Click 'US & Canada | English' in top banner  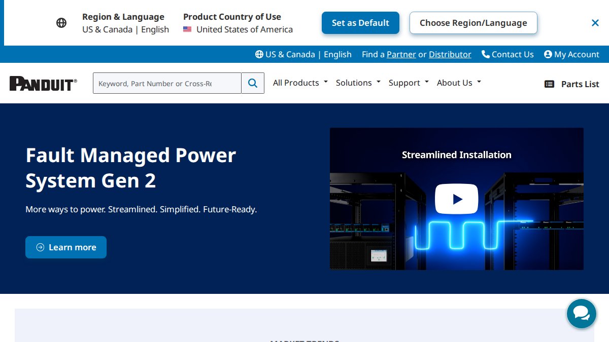click(126, 29)
